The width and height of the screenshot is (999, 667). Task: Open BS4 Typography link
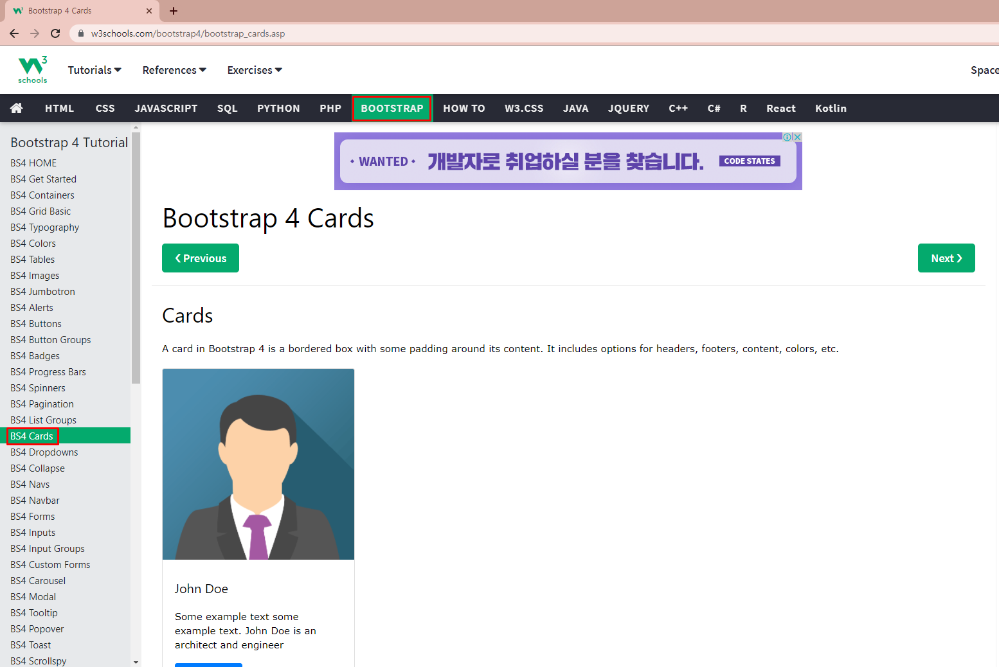click(45, 227)
